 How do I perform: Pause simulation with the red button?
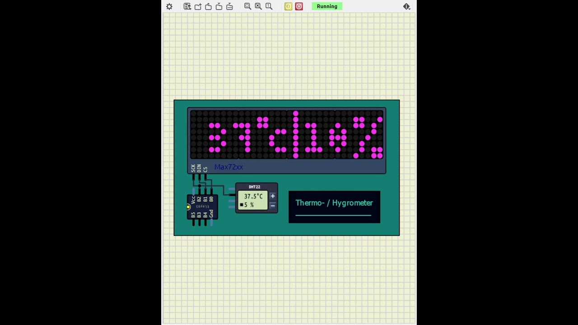click(299, 6)
